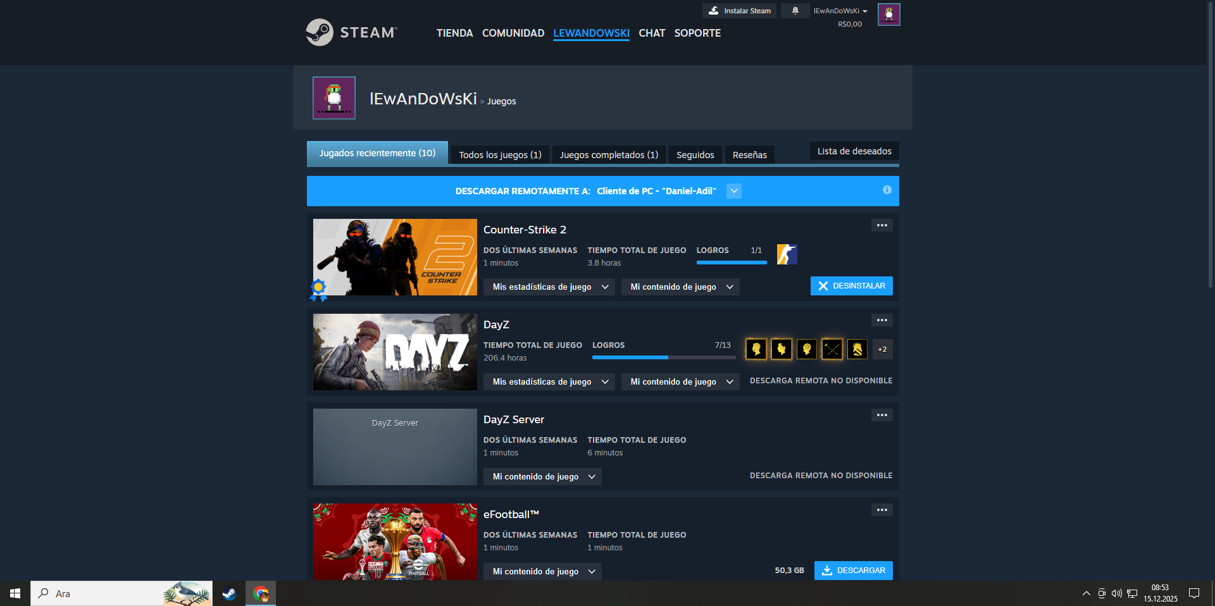1215x606 pixels.
Task: Click the DayZ game thumbnail
Action: pyautogui.click(x=395, y=352)
